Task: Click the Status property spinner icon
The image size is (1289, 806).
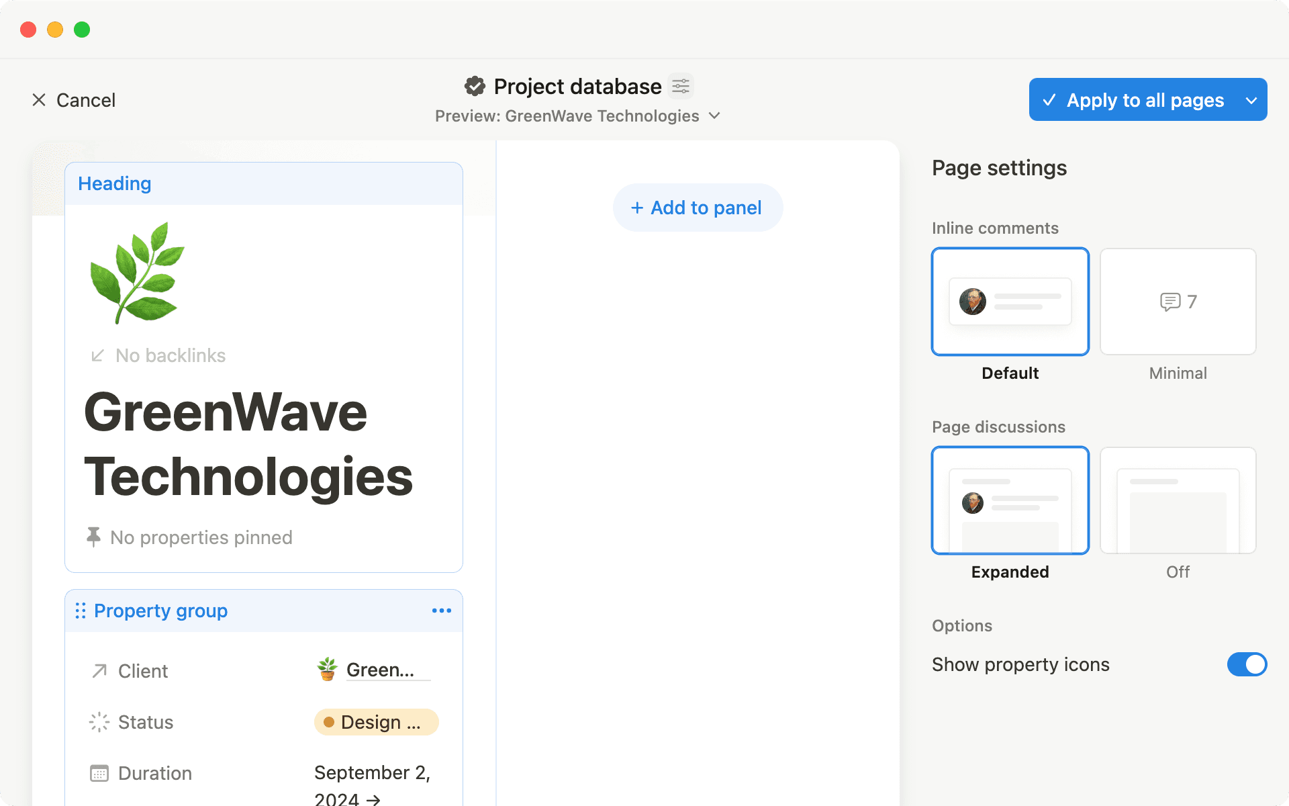Action: pos(99,722)
